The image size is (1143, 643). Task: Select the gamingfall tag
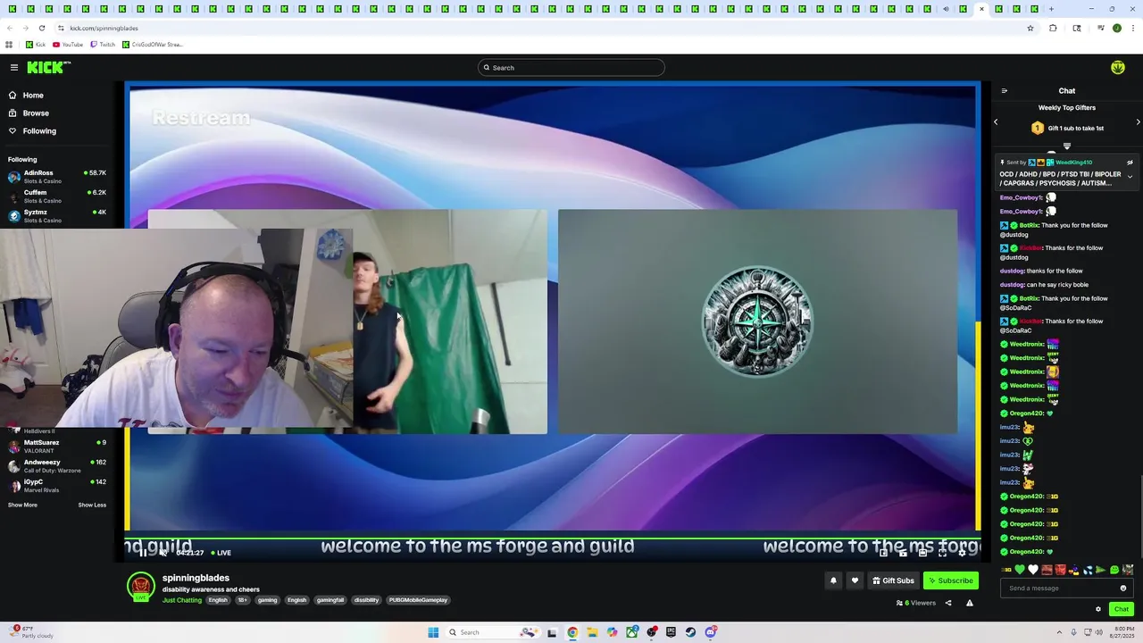click(x=330, y=600)
